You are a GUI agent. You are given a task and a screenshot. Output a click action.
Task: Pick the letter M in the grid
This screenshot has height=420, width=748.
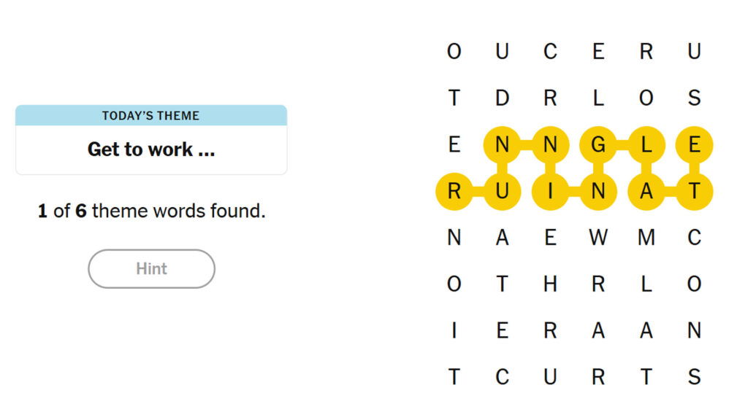click(x=646, y=237)
